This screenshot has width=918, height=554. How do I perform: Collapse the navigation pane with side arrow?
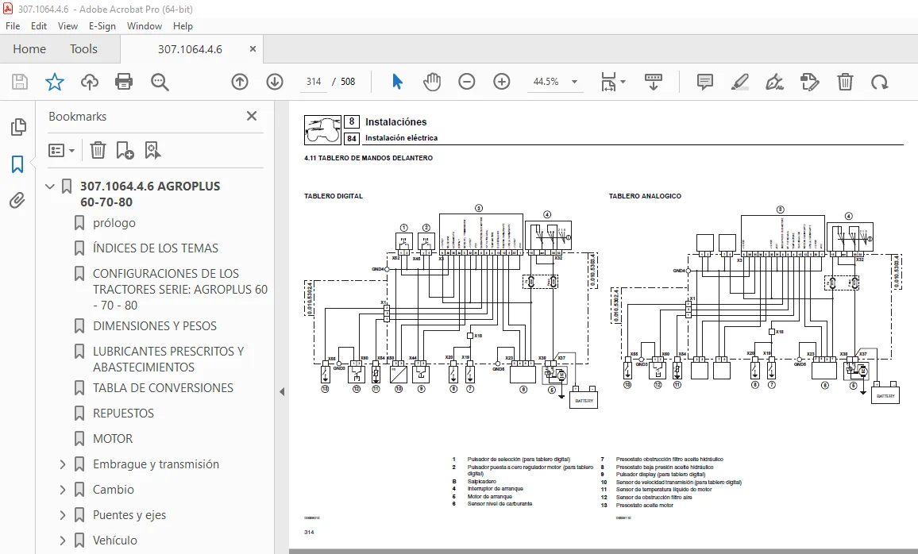282,392
